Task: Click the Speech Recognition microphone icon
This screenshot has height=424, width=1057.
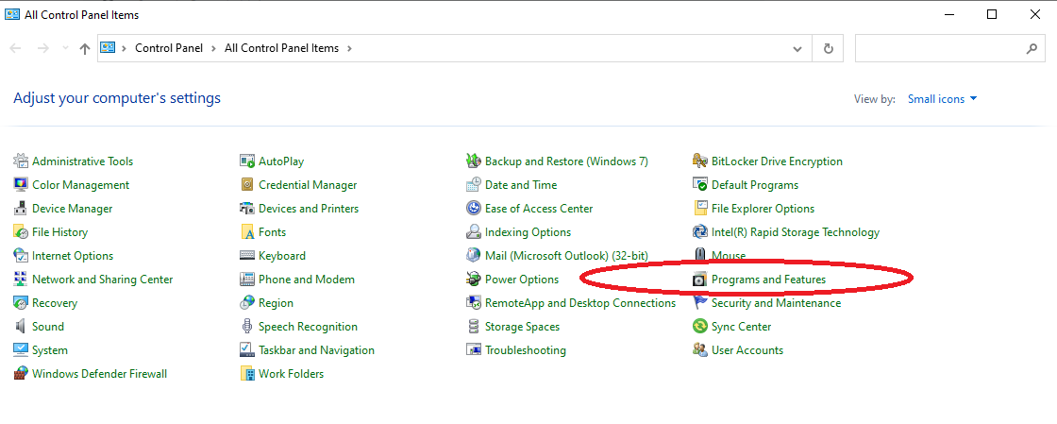Action: [246, 326]
